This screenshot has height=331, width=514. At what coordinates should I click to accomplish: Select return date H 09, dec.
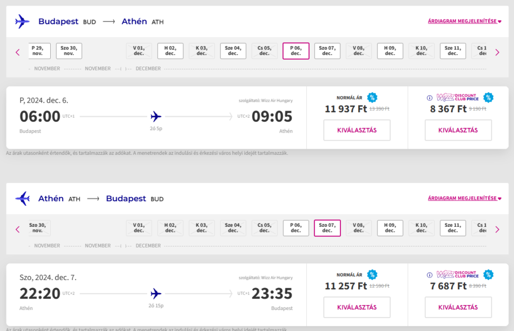[390, 228]
